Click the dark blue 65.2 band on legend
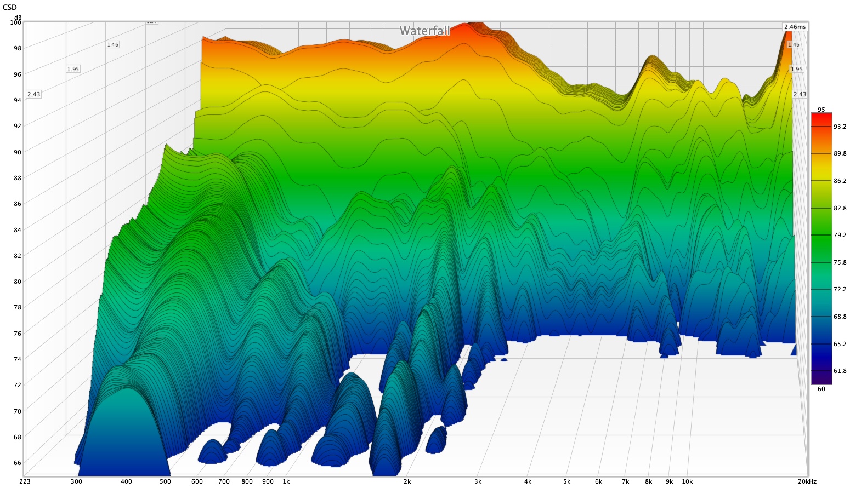 coord(821,344)
